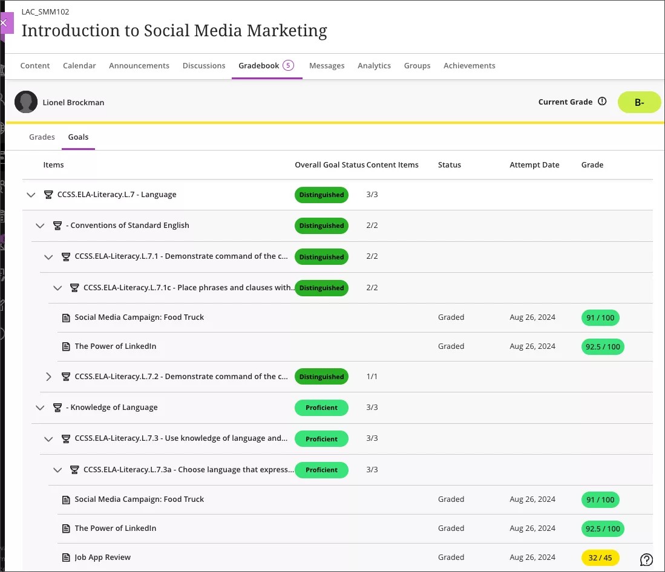The height and width of the screenshot is (572, 665).
Task: Expand the CCSS.ELA-Literacy.L.7.2 goal row
Action: tap(49, 376)
